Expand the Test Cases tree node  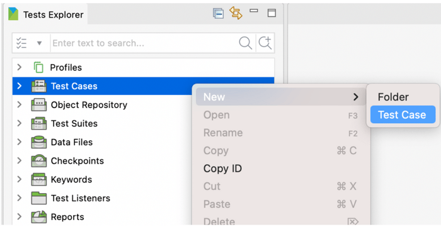tap(19, 86)
